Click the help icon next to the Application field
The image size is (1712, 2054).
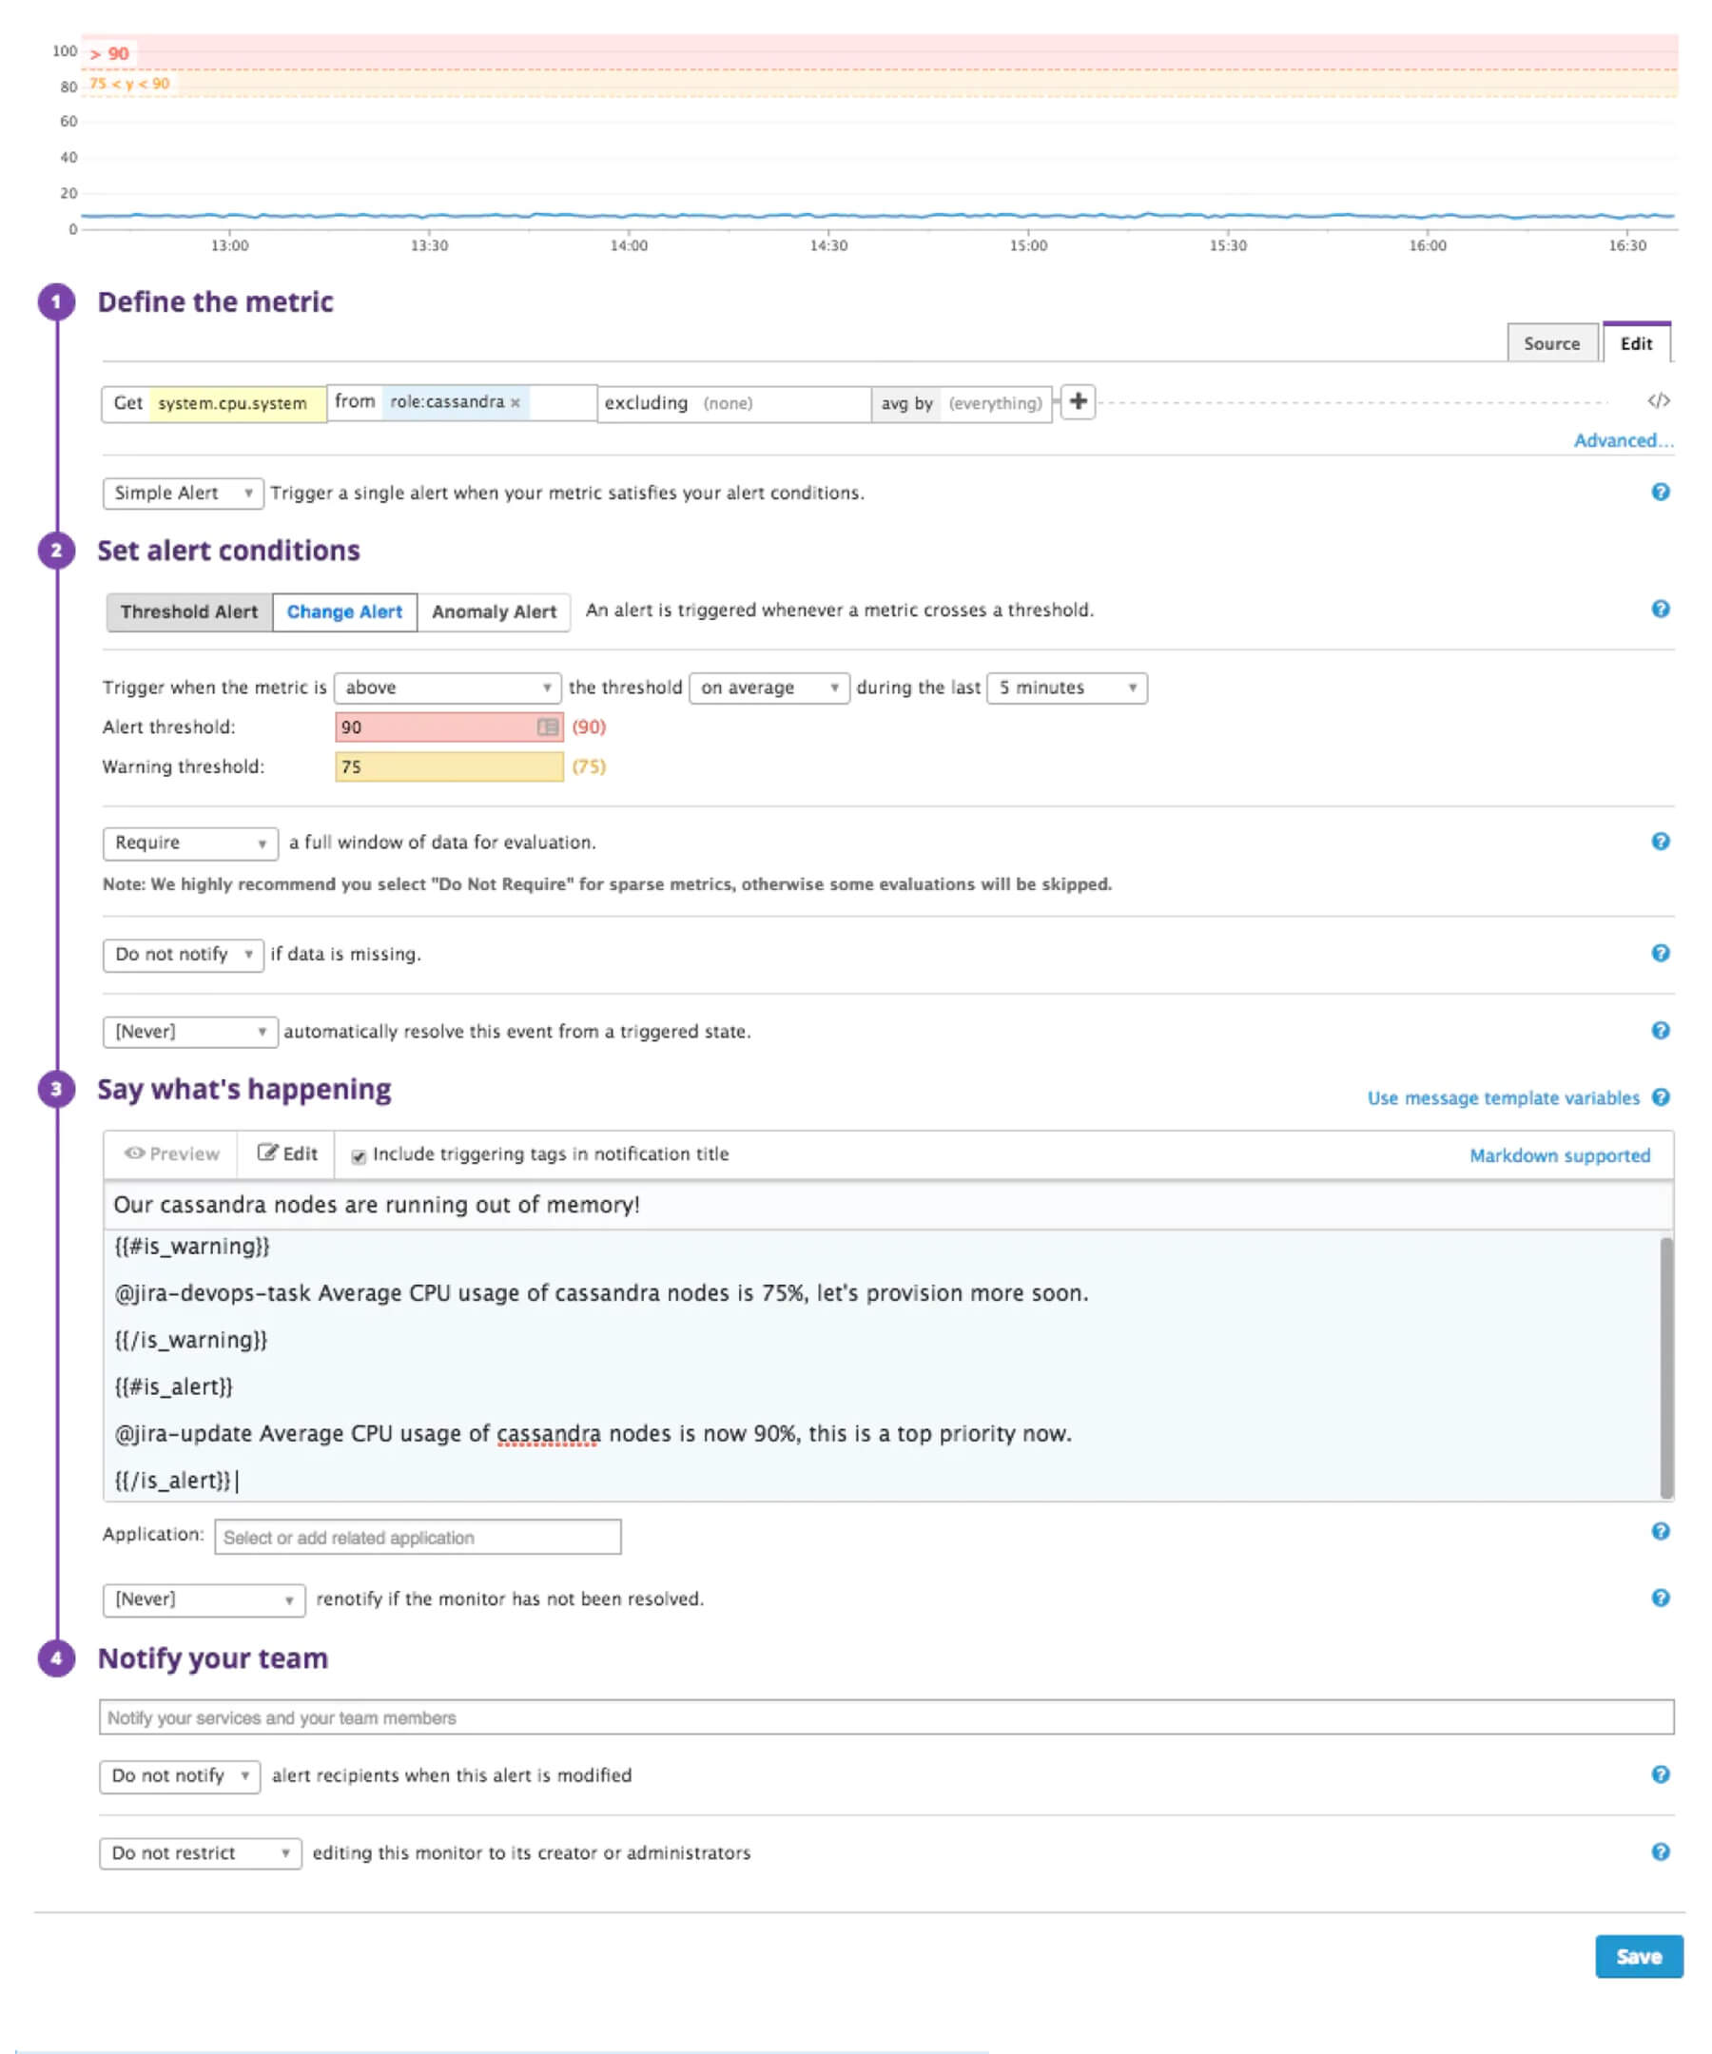(x=1660, y=1533)
